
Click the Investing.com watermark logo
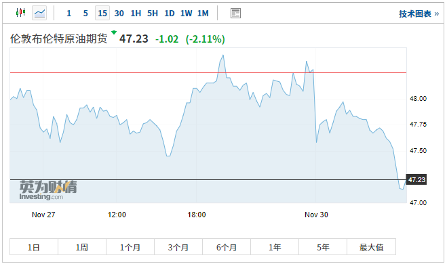coord(48,190)
